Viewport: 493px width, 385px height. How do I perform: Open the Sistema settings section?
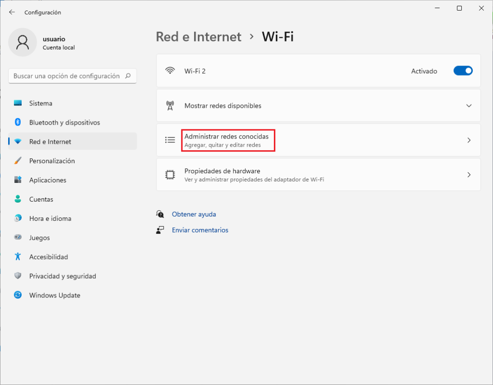point(40,103)
